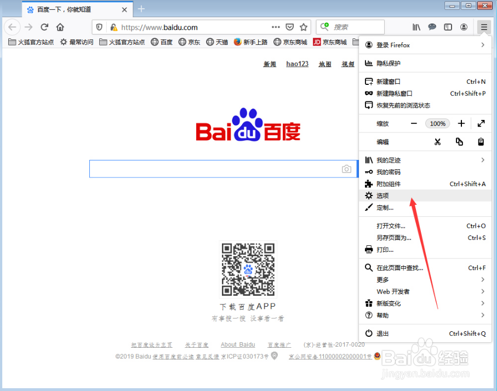Expand 我的足迹 submenu
This screenshot has height=391, width=497.
coord(425,160)
